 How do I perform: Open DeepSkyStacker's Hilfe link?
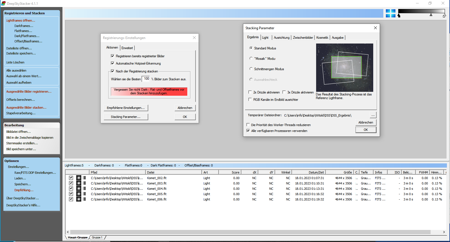pos(23,205)
